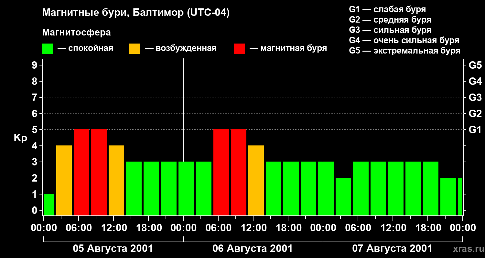Click the '18:00' time label under 07 August
Viewport: 485px width, 258px height.
(x=428, y=228)
